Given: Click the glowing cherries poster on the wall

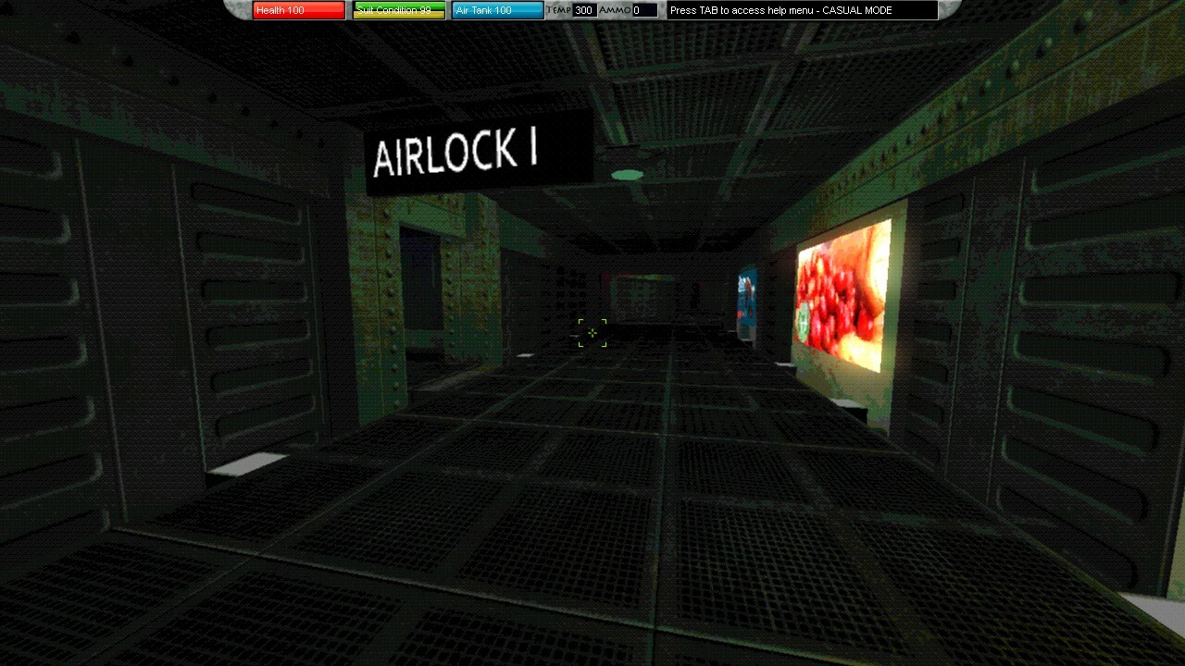Looking at the screenshot, I should 844,295.
